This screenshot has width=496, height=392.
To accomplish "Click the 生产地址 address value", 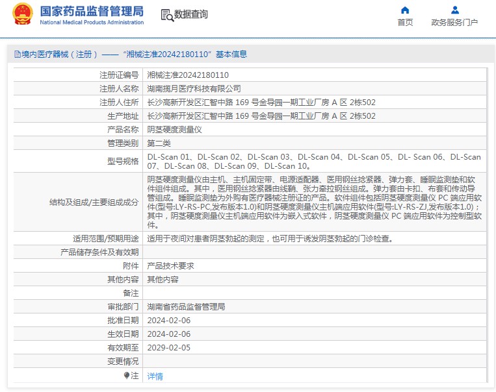I will [261, 116].
